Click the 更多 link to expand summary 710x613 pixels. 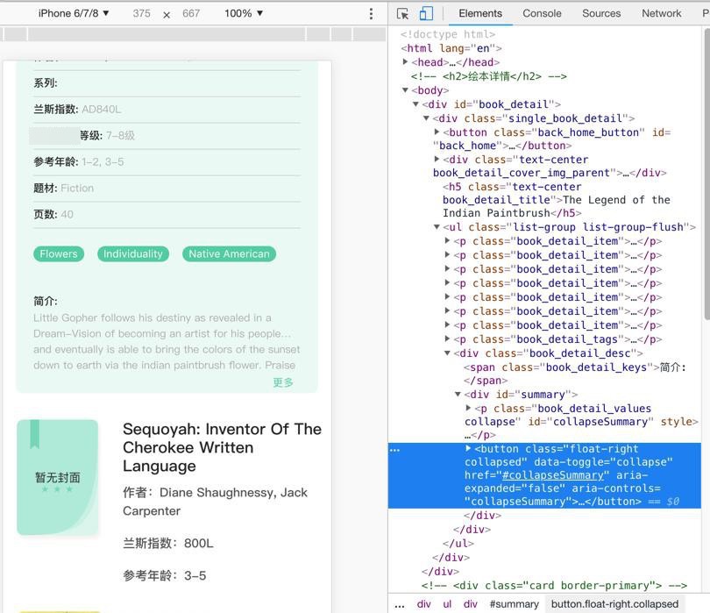tap(283, 382)
